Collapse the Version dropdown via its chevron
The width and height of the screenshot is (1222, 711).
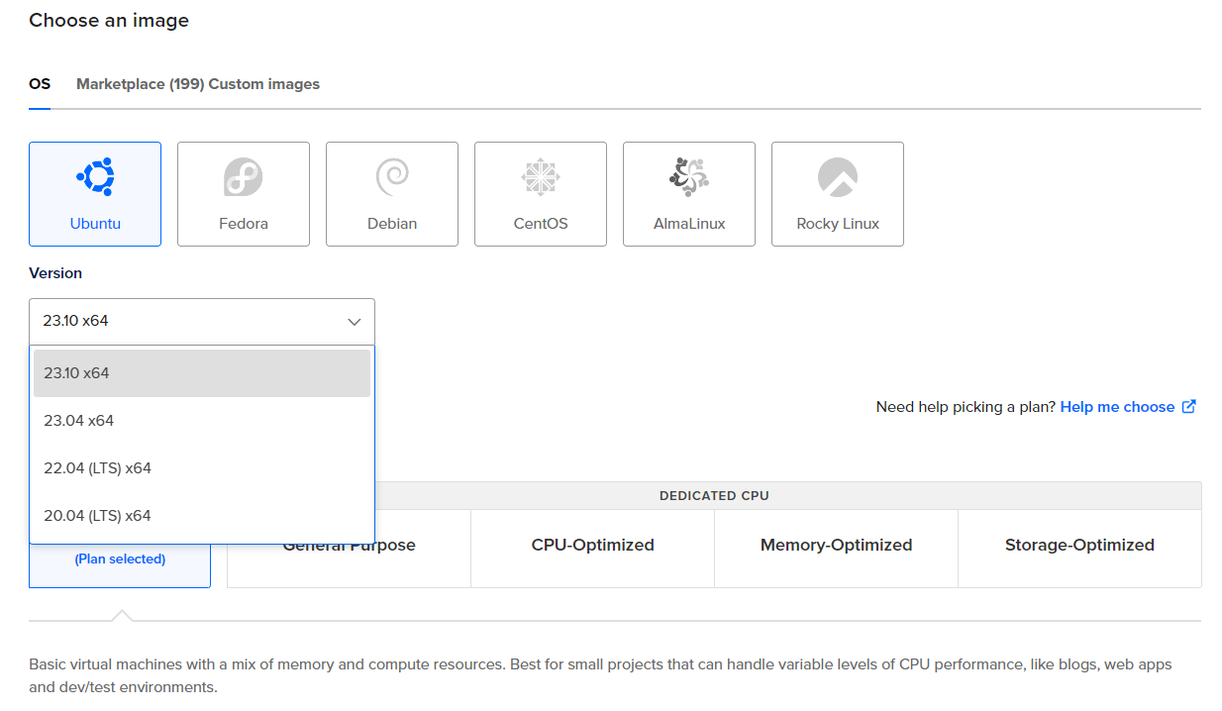click(355, 322)
